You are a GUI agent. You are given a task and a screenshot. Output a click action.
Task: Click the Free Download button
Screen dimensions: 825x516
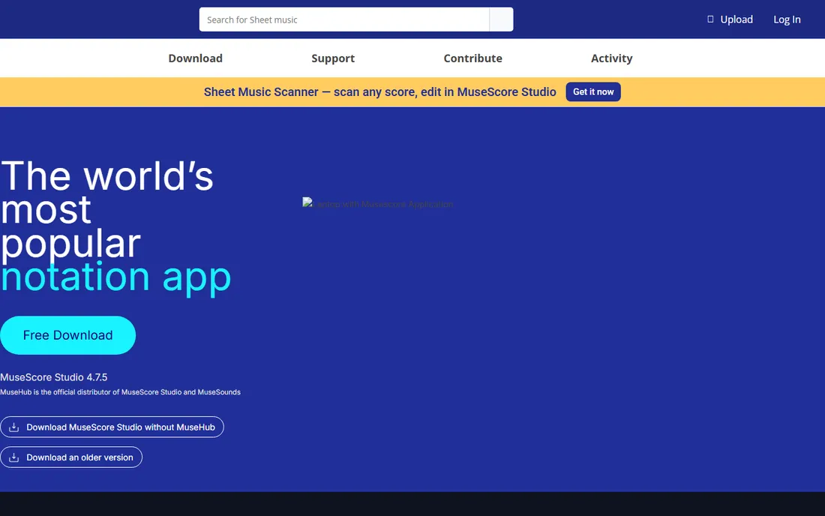click(67, 335)
